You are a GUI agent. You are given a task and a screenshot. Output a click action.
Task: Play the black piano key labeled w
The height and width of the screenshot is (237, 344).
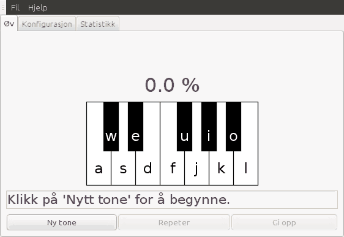click(111, 127)
